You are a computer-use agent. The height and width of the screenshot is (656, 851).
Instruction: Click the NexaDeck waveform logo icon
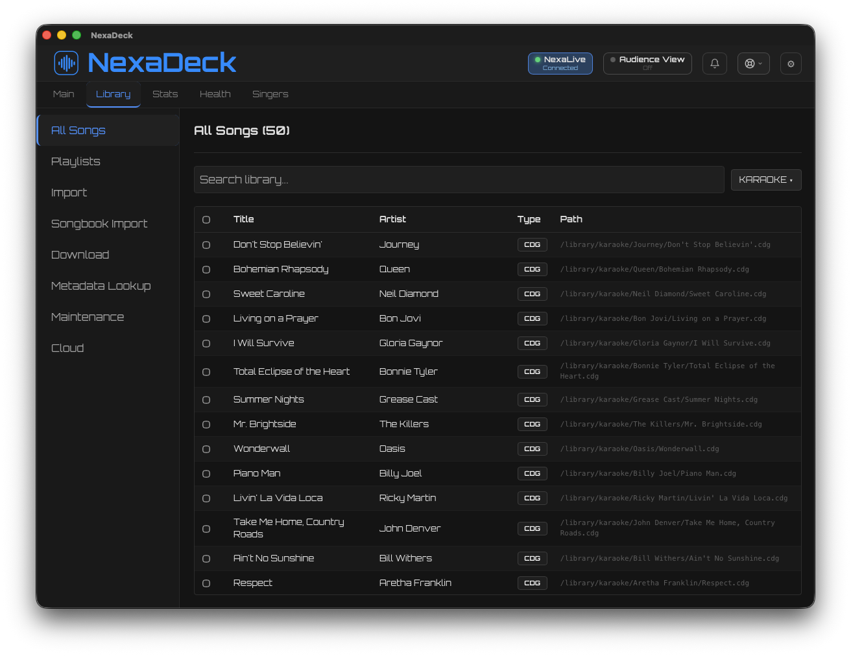coord(66,63)
